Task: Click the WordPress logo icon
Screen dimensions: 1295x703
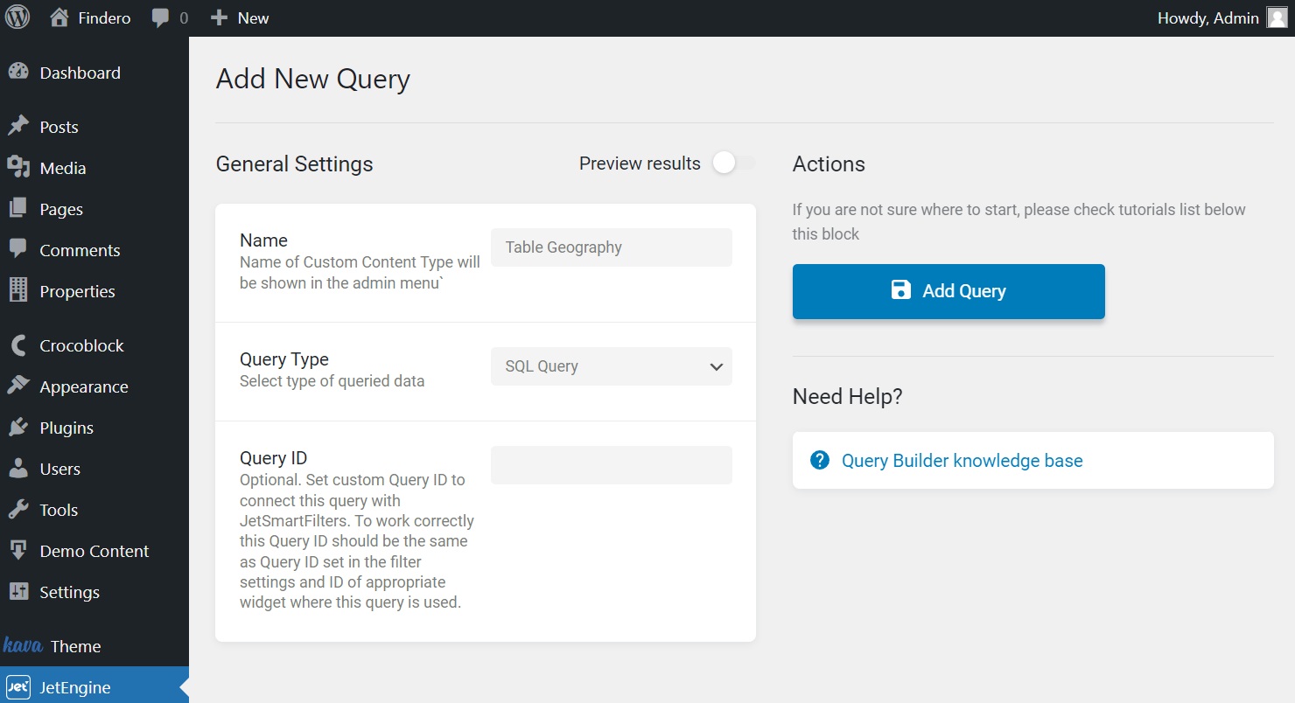Action: click(x=17, y=17)
